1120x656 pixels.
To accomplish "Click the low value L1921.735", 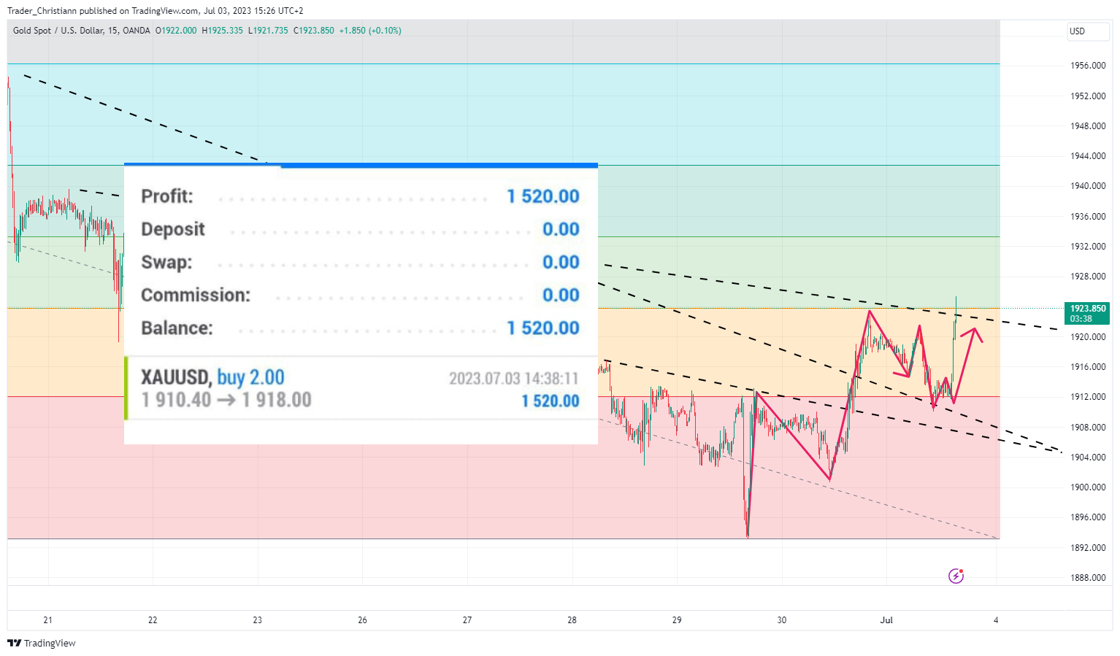I will (x=269, y=31).
